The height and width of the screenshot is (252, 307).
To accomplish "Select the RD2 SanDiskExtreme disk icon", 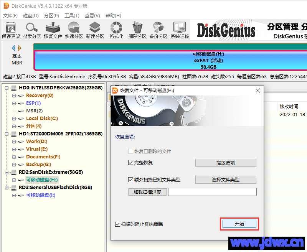I will (x=14, y=172).
